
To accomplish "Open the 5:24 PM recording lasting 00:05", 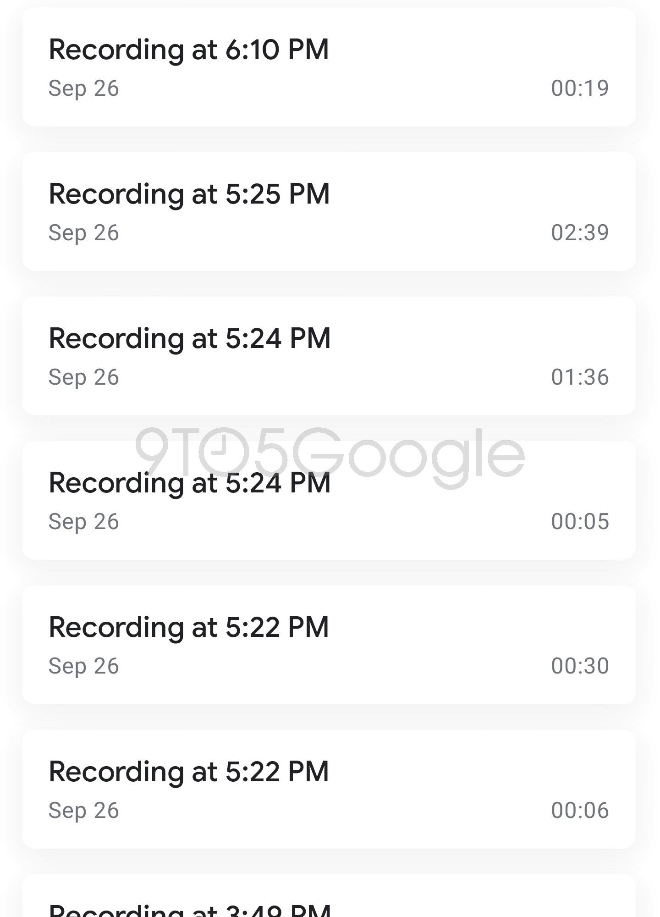I will 190,484.
